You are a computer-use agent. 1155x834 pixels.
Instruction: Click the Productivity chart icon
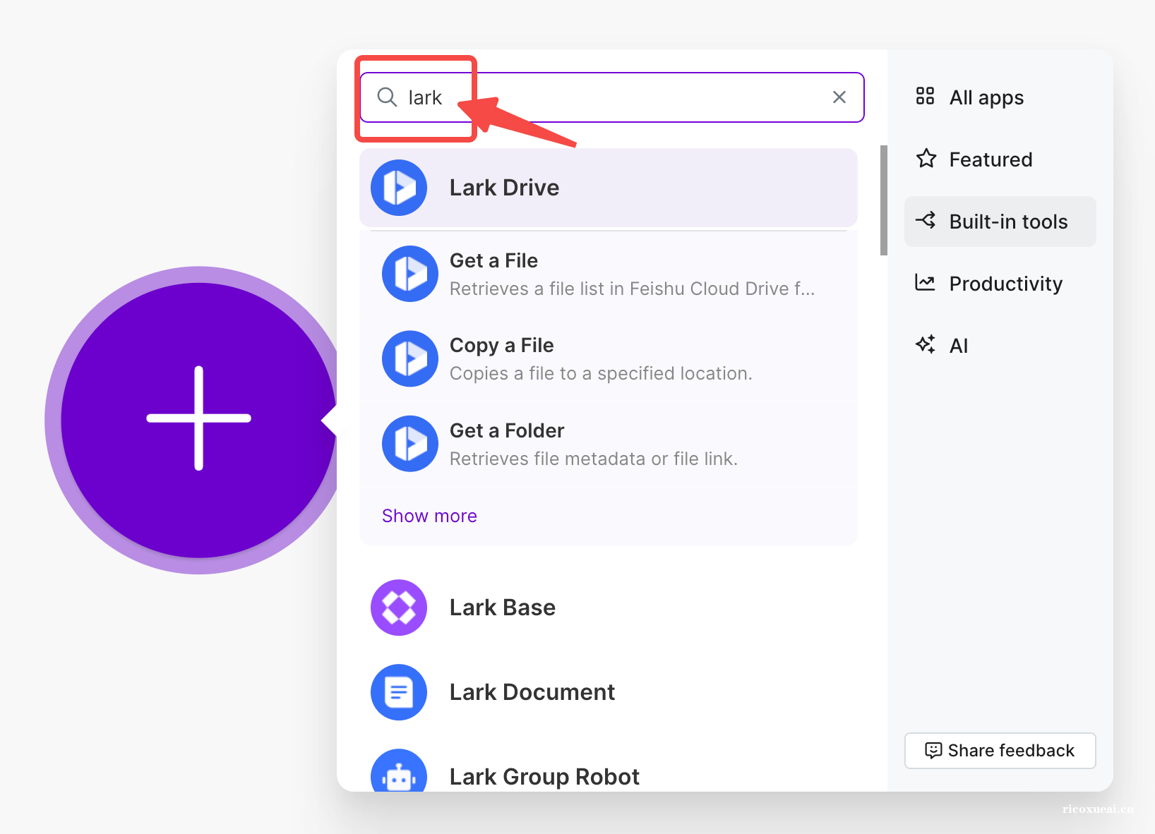tap(925, 282)
